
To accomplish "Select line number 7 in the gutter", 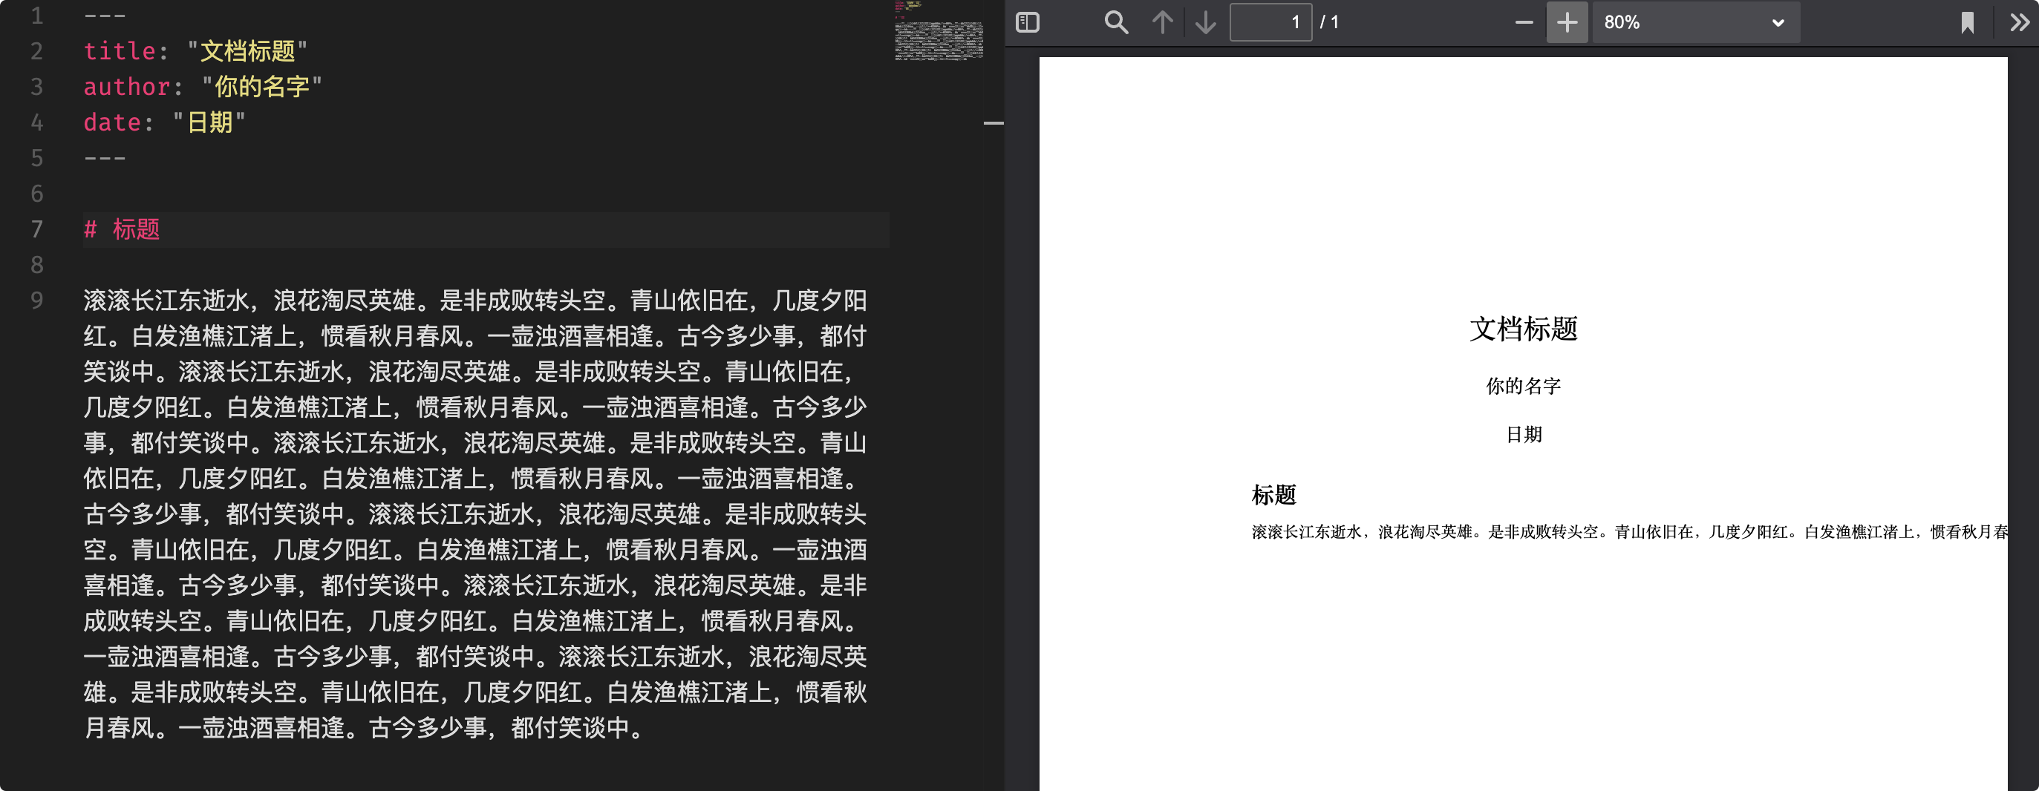I will [36, 229].
